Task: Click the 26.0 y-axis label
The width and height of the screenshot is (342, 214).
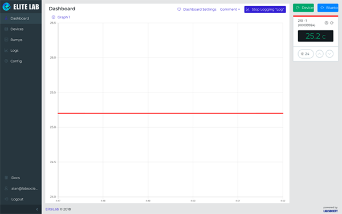Action: (x=53, y=58)
